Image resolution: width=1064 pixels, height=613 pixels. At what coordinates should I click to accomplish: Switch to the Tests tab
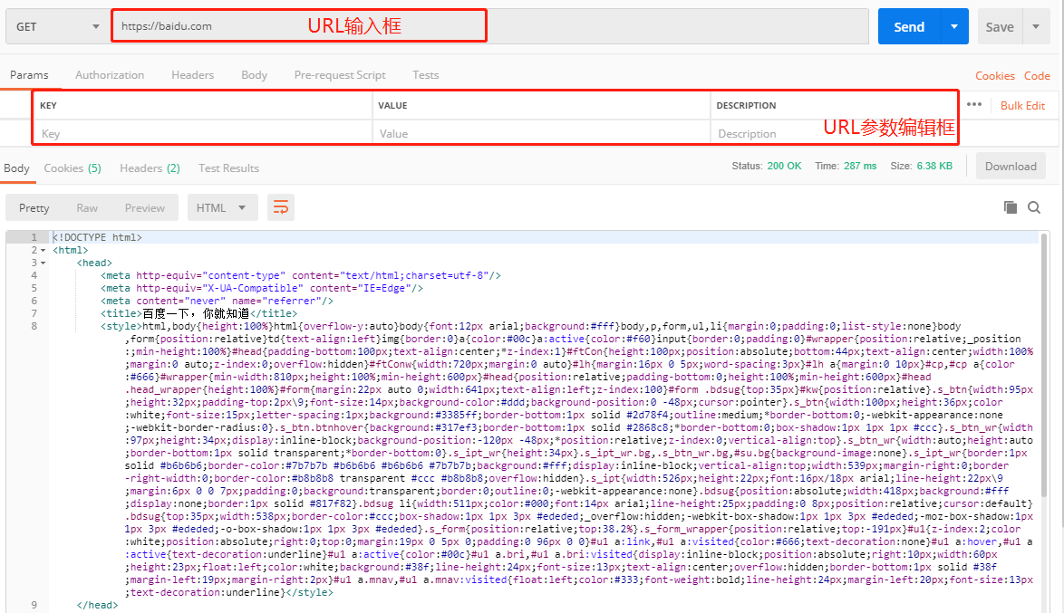425,74
